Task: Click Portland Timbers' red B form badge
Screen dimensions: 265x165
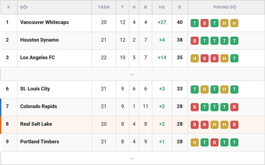Action: (214, 142)
